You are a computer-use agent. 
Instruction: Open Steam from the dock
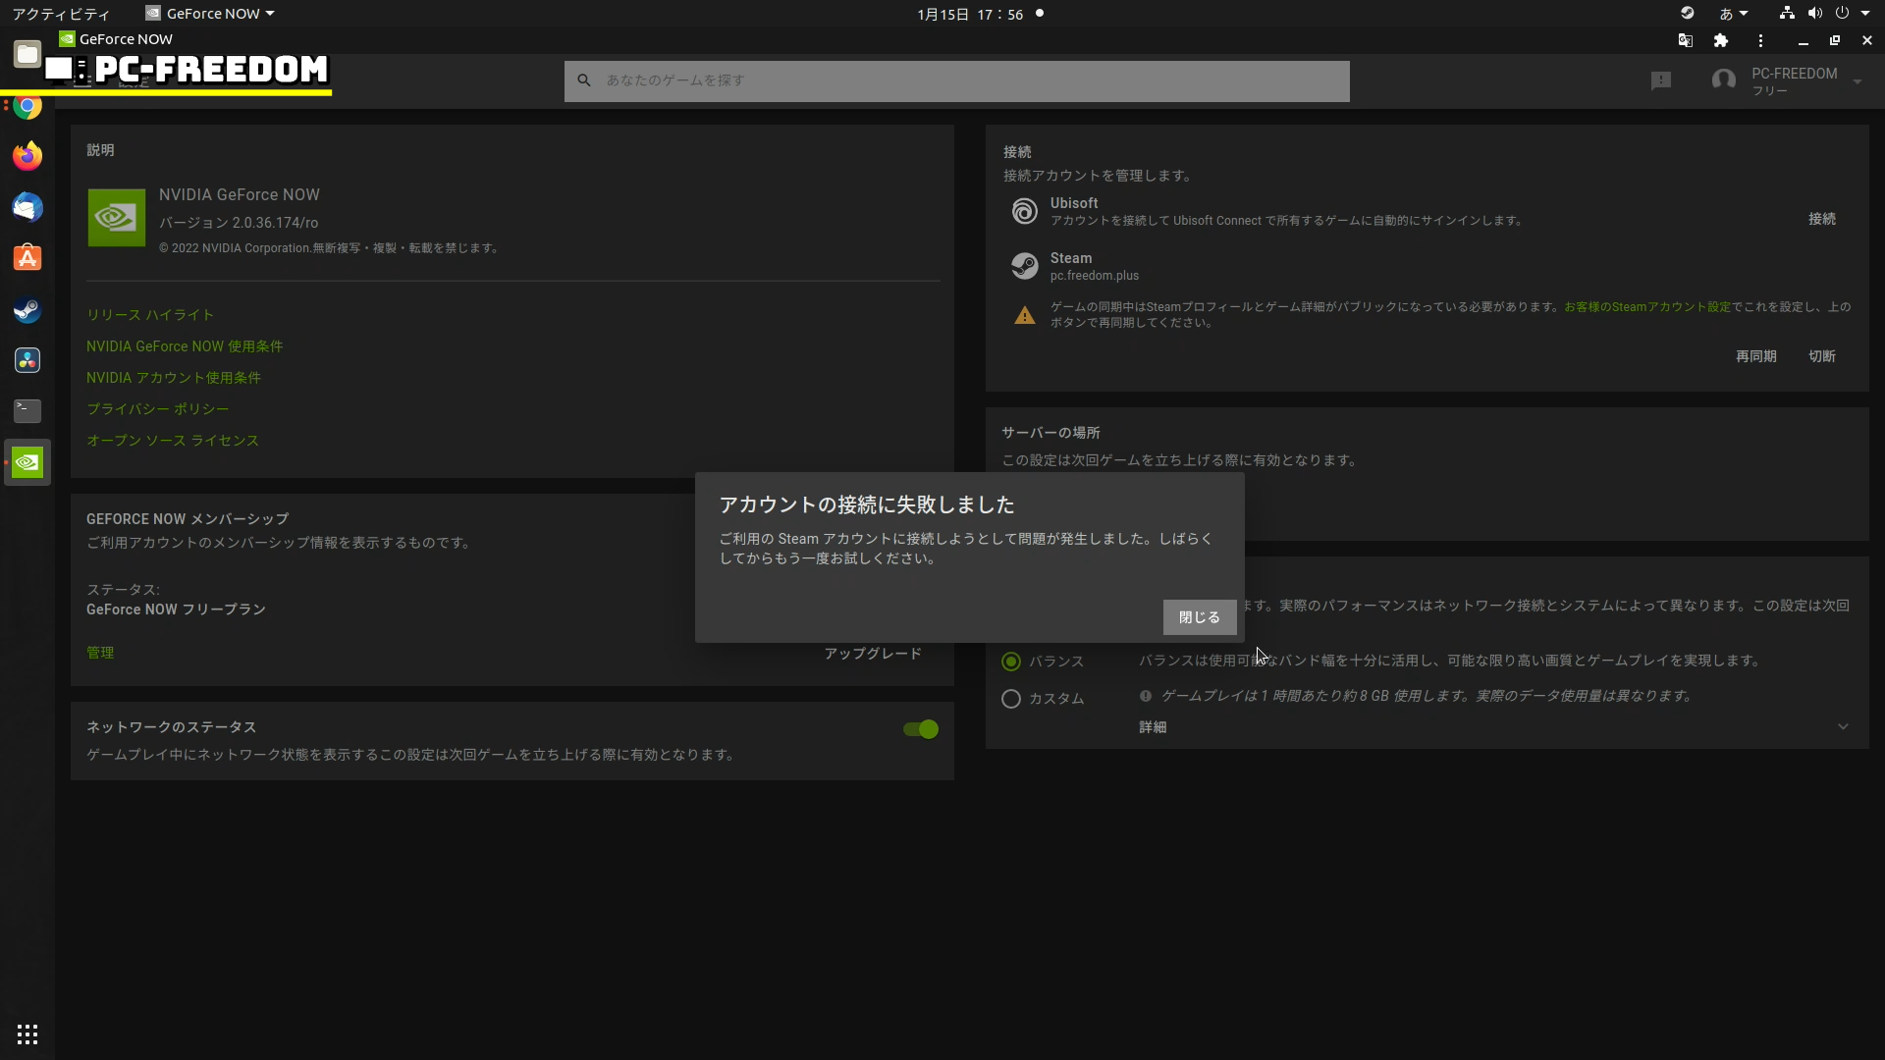pos(27,310)
